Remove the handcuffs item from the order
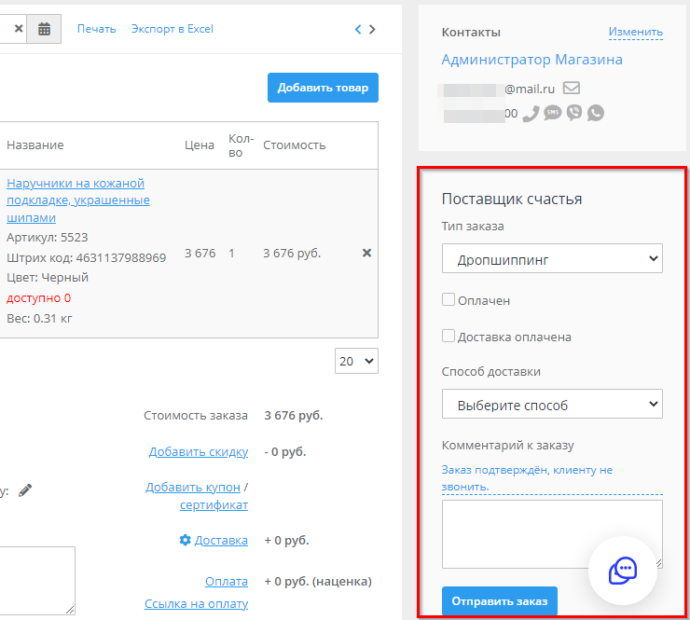 coord(366,253)
